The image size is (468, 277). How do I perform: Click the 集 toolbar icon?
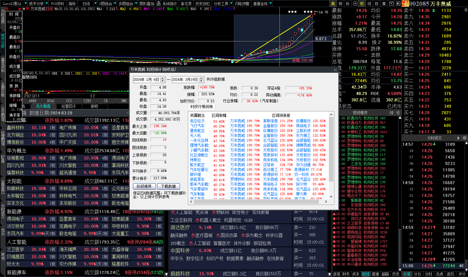[384, 4]
